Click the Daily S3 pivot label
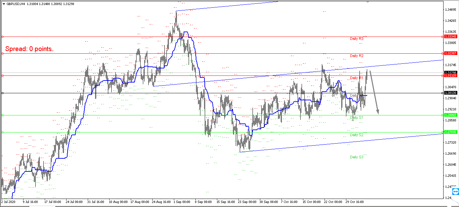This screenshot has width=459, height=207. (356, 157)
